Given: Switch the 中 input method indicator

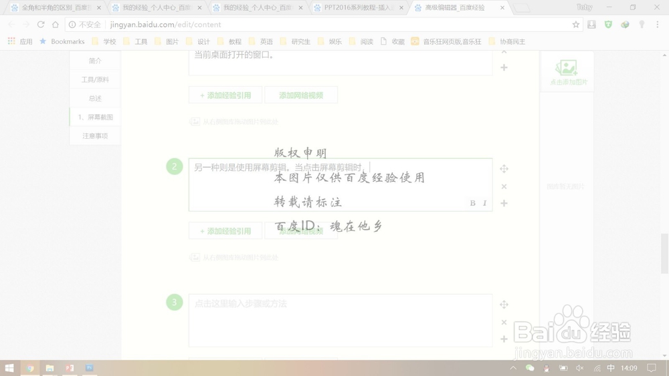Looking at the screenshot, I should [x=611, y=368].
